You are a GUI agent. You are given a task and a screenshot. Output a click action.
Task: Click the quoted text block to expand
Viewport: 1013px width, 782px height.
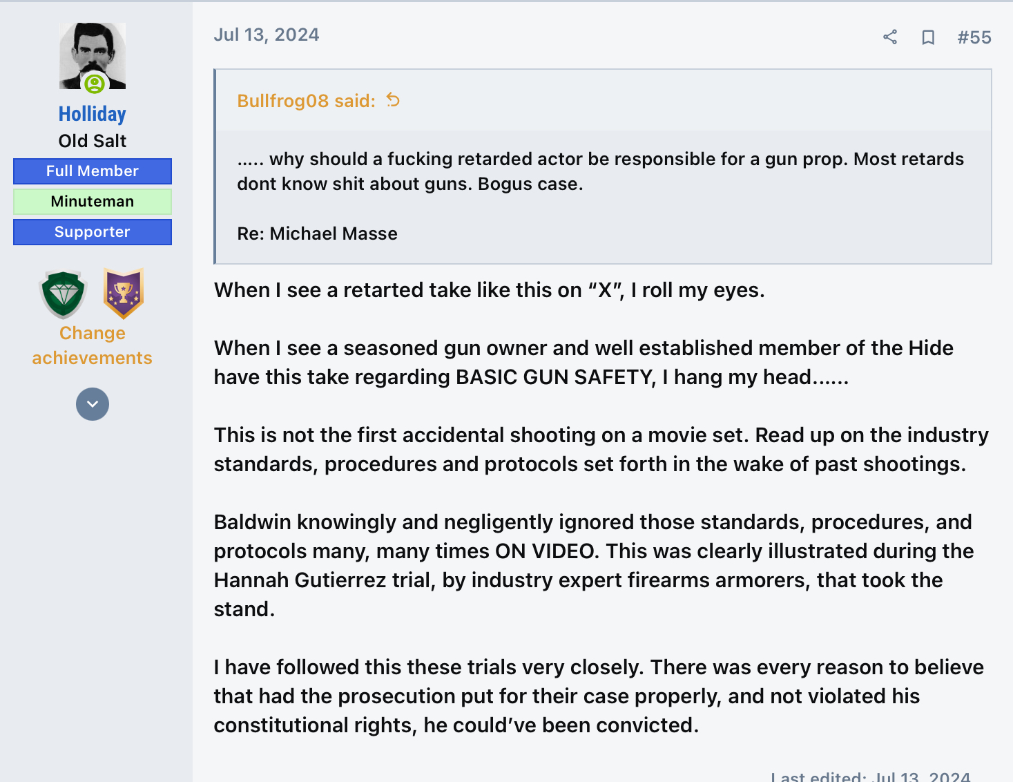point(599,172)
